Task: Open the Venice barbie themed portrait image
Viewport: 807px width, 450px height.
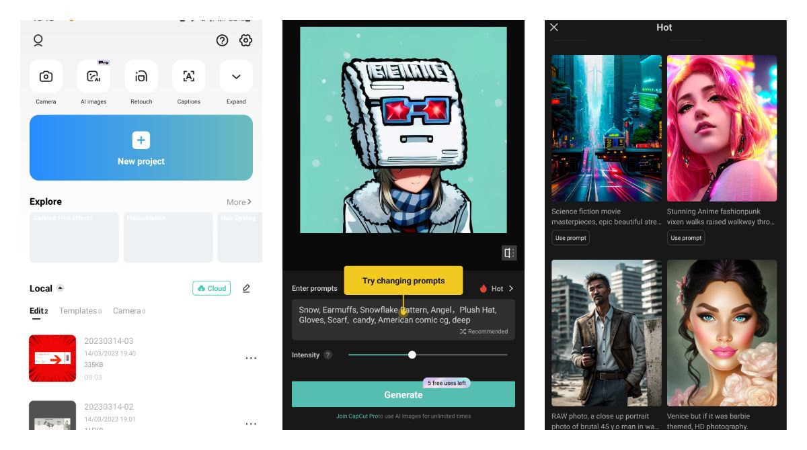Action: click(722, 333)
